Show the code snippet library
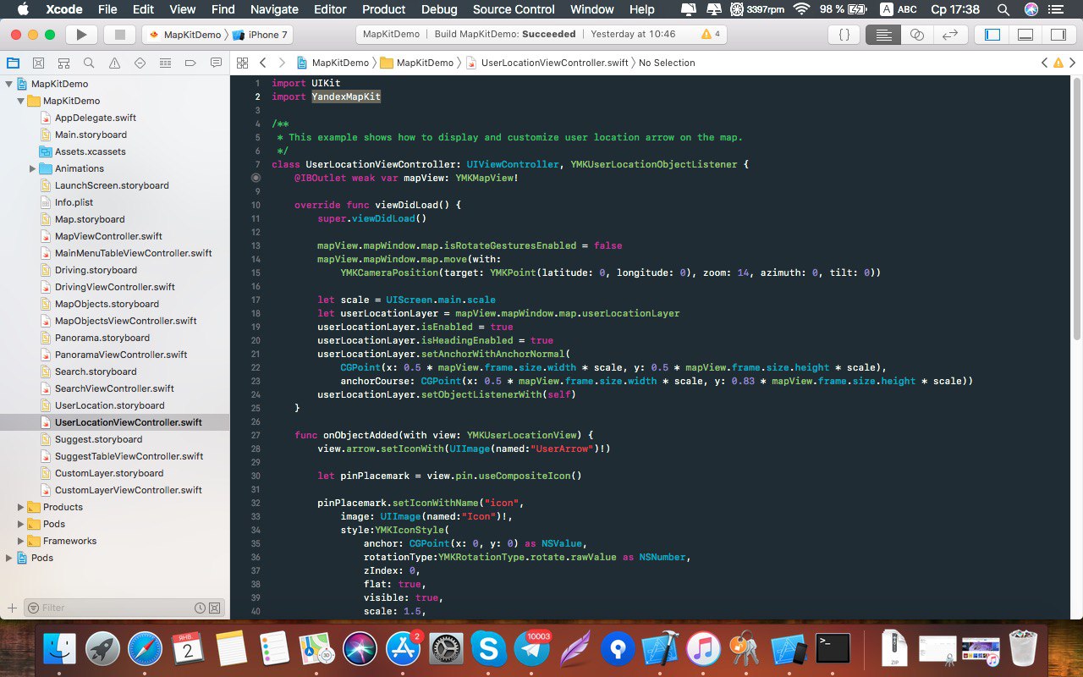 [x=844, y=35]
